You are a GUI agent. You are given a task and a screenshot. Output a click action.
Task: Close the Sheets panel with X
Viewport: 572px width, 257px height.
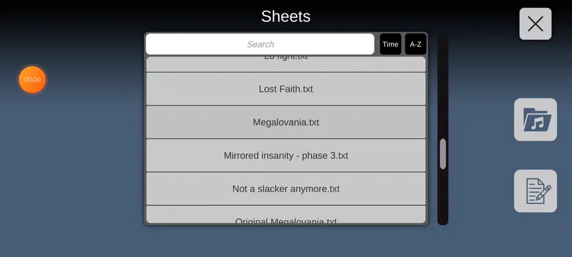(535, 24)
